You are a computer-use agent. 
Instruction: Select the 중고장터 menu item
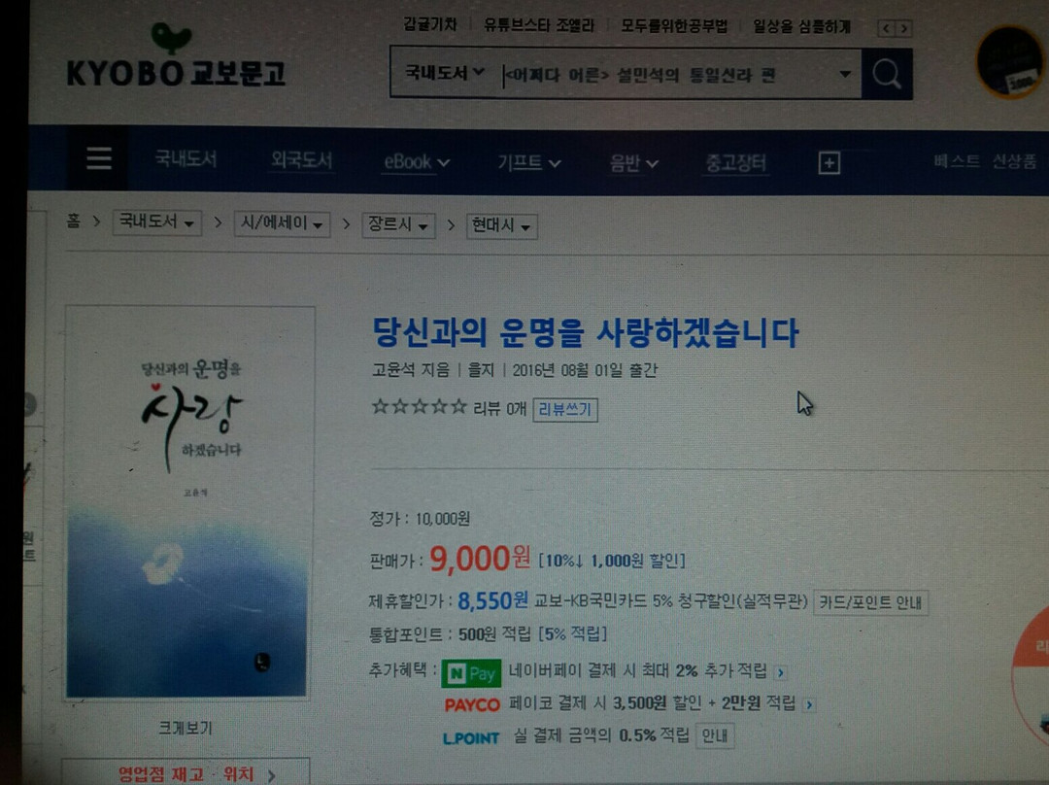pyautogui.click(x=736, y=162)
